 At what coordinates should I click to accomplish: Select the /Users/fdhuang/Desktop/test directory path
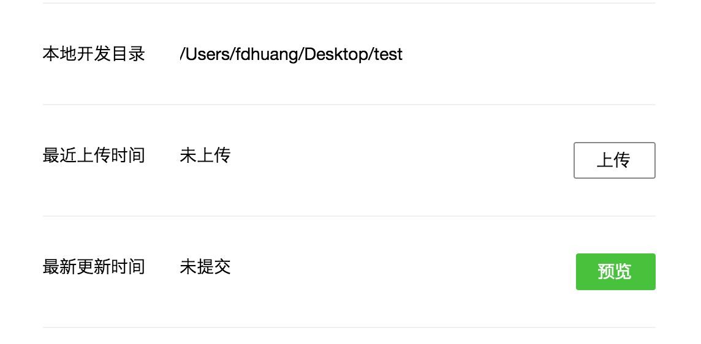tap(291, 54)
